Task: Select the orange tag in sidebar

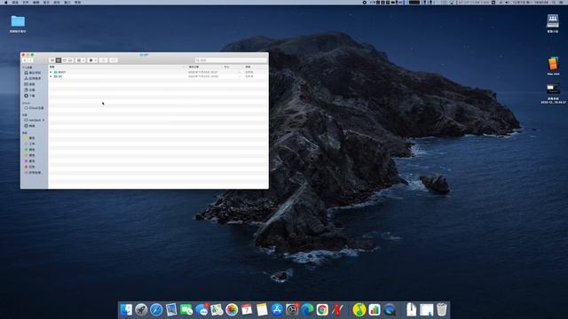Action: pos(29,156)
